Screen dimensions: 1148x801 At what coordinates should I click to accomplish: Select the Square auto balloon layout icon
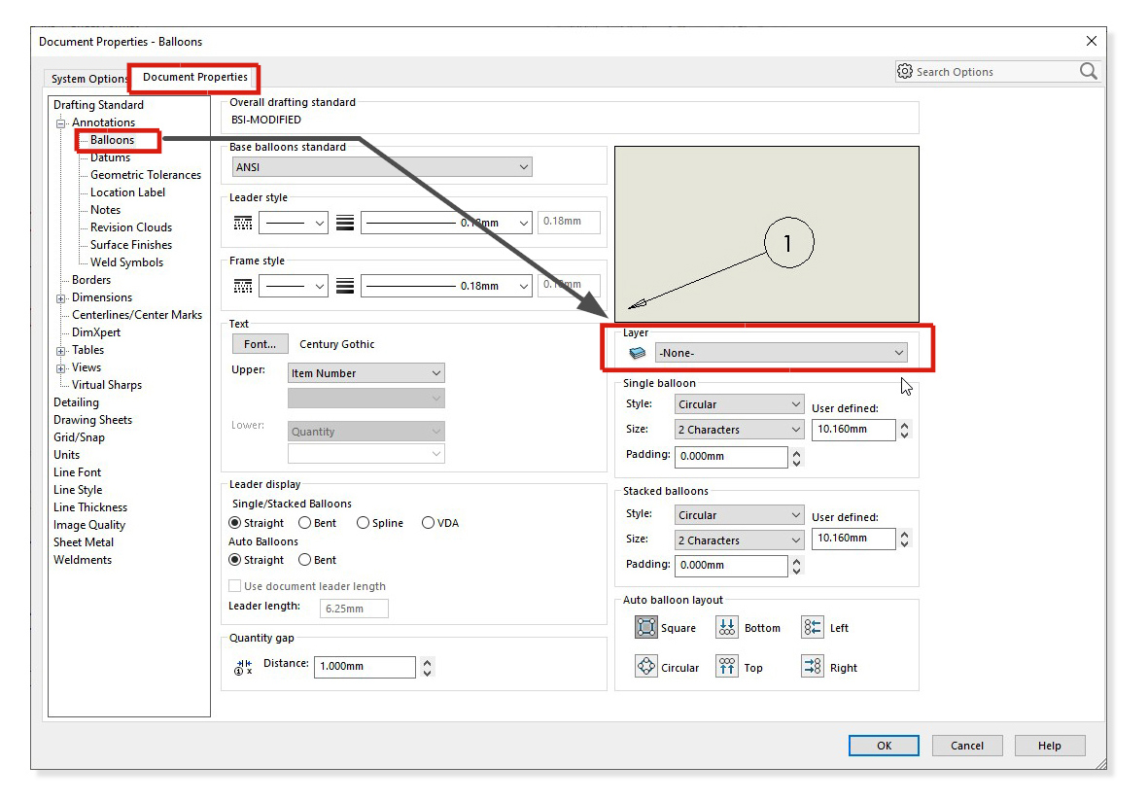tap(646, 628)
